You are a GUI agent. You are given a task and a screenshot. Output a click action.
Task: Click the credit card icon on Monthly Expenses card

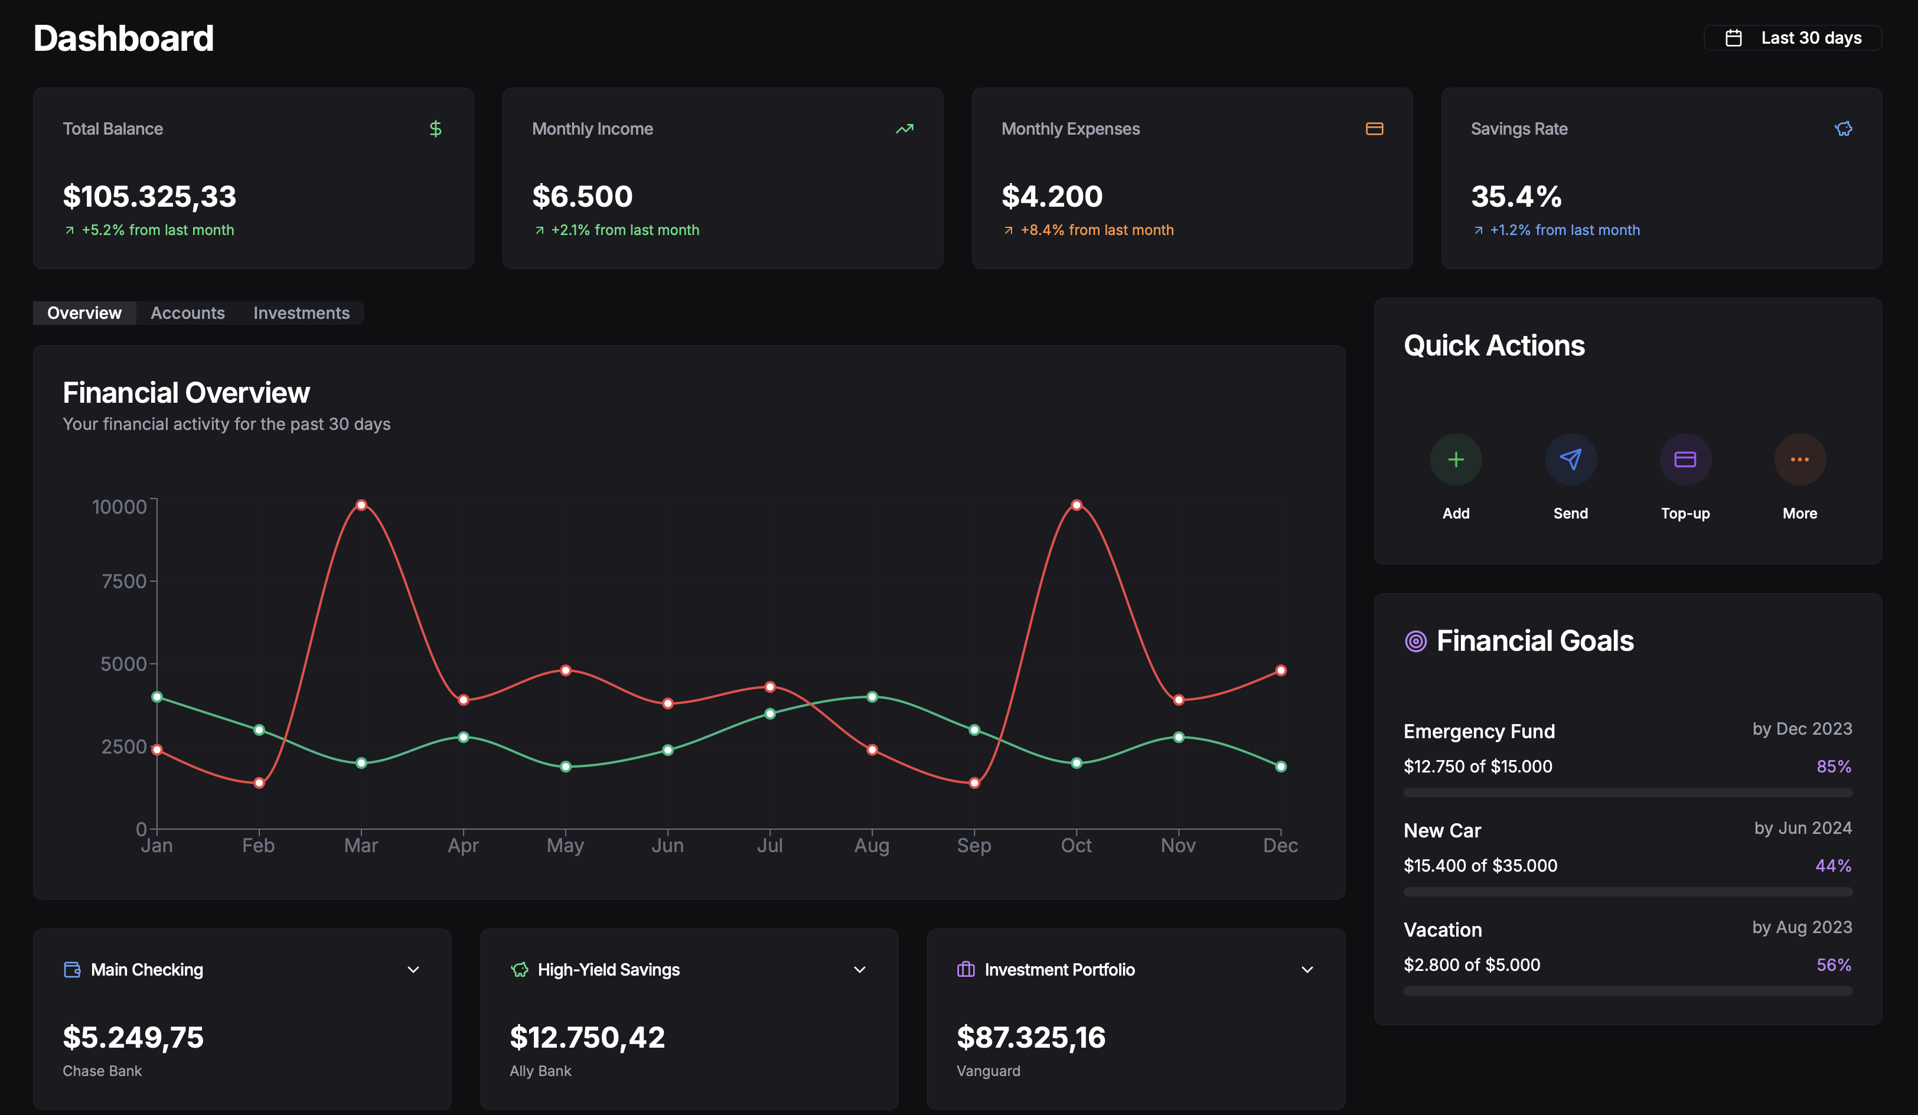[x=1375, y=129]
